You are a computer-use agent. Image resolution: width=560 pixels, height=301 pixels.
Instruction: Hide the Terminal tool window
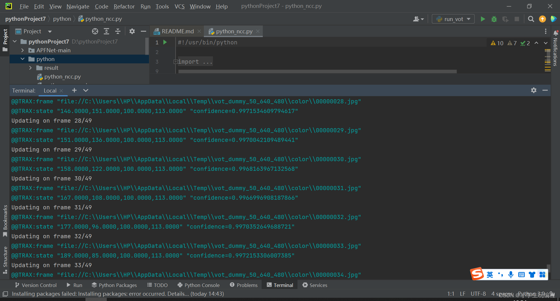coord(545,91)
